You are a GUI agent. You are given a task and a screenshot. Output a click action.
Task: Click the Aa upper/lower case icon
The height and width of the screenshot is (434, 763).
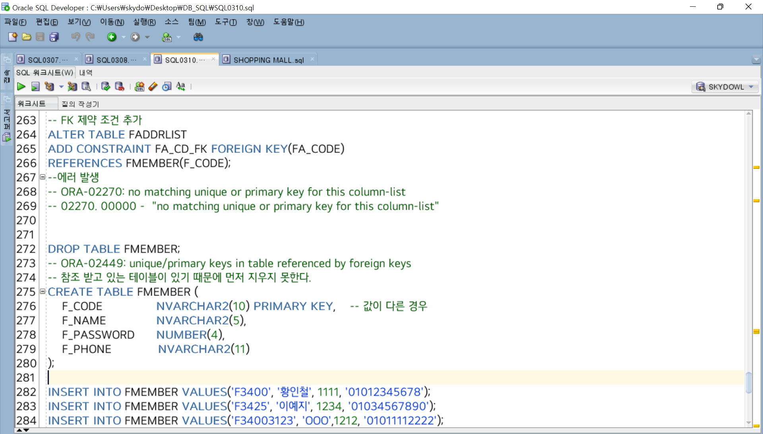tap(181, 87)
